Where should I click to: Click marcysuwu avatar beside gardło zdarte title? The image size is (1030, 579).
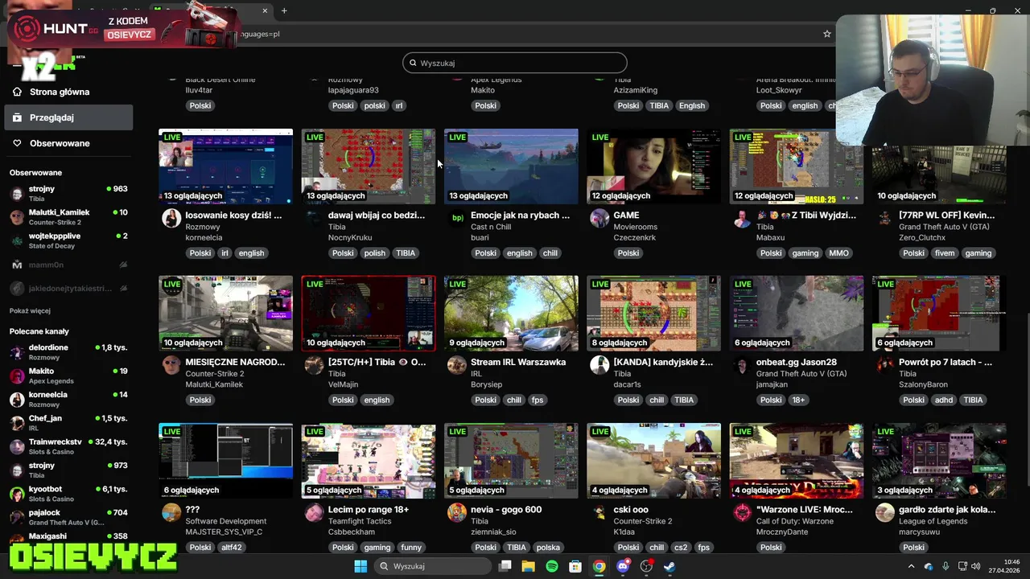click(x=885, y=513)
